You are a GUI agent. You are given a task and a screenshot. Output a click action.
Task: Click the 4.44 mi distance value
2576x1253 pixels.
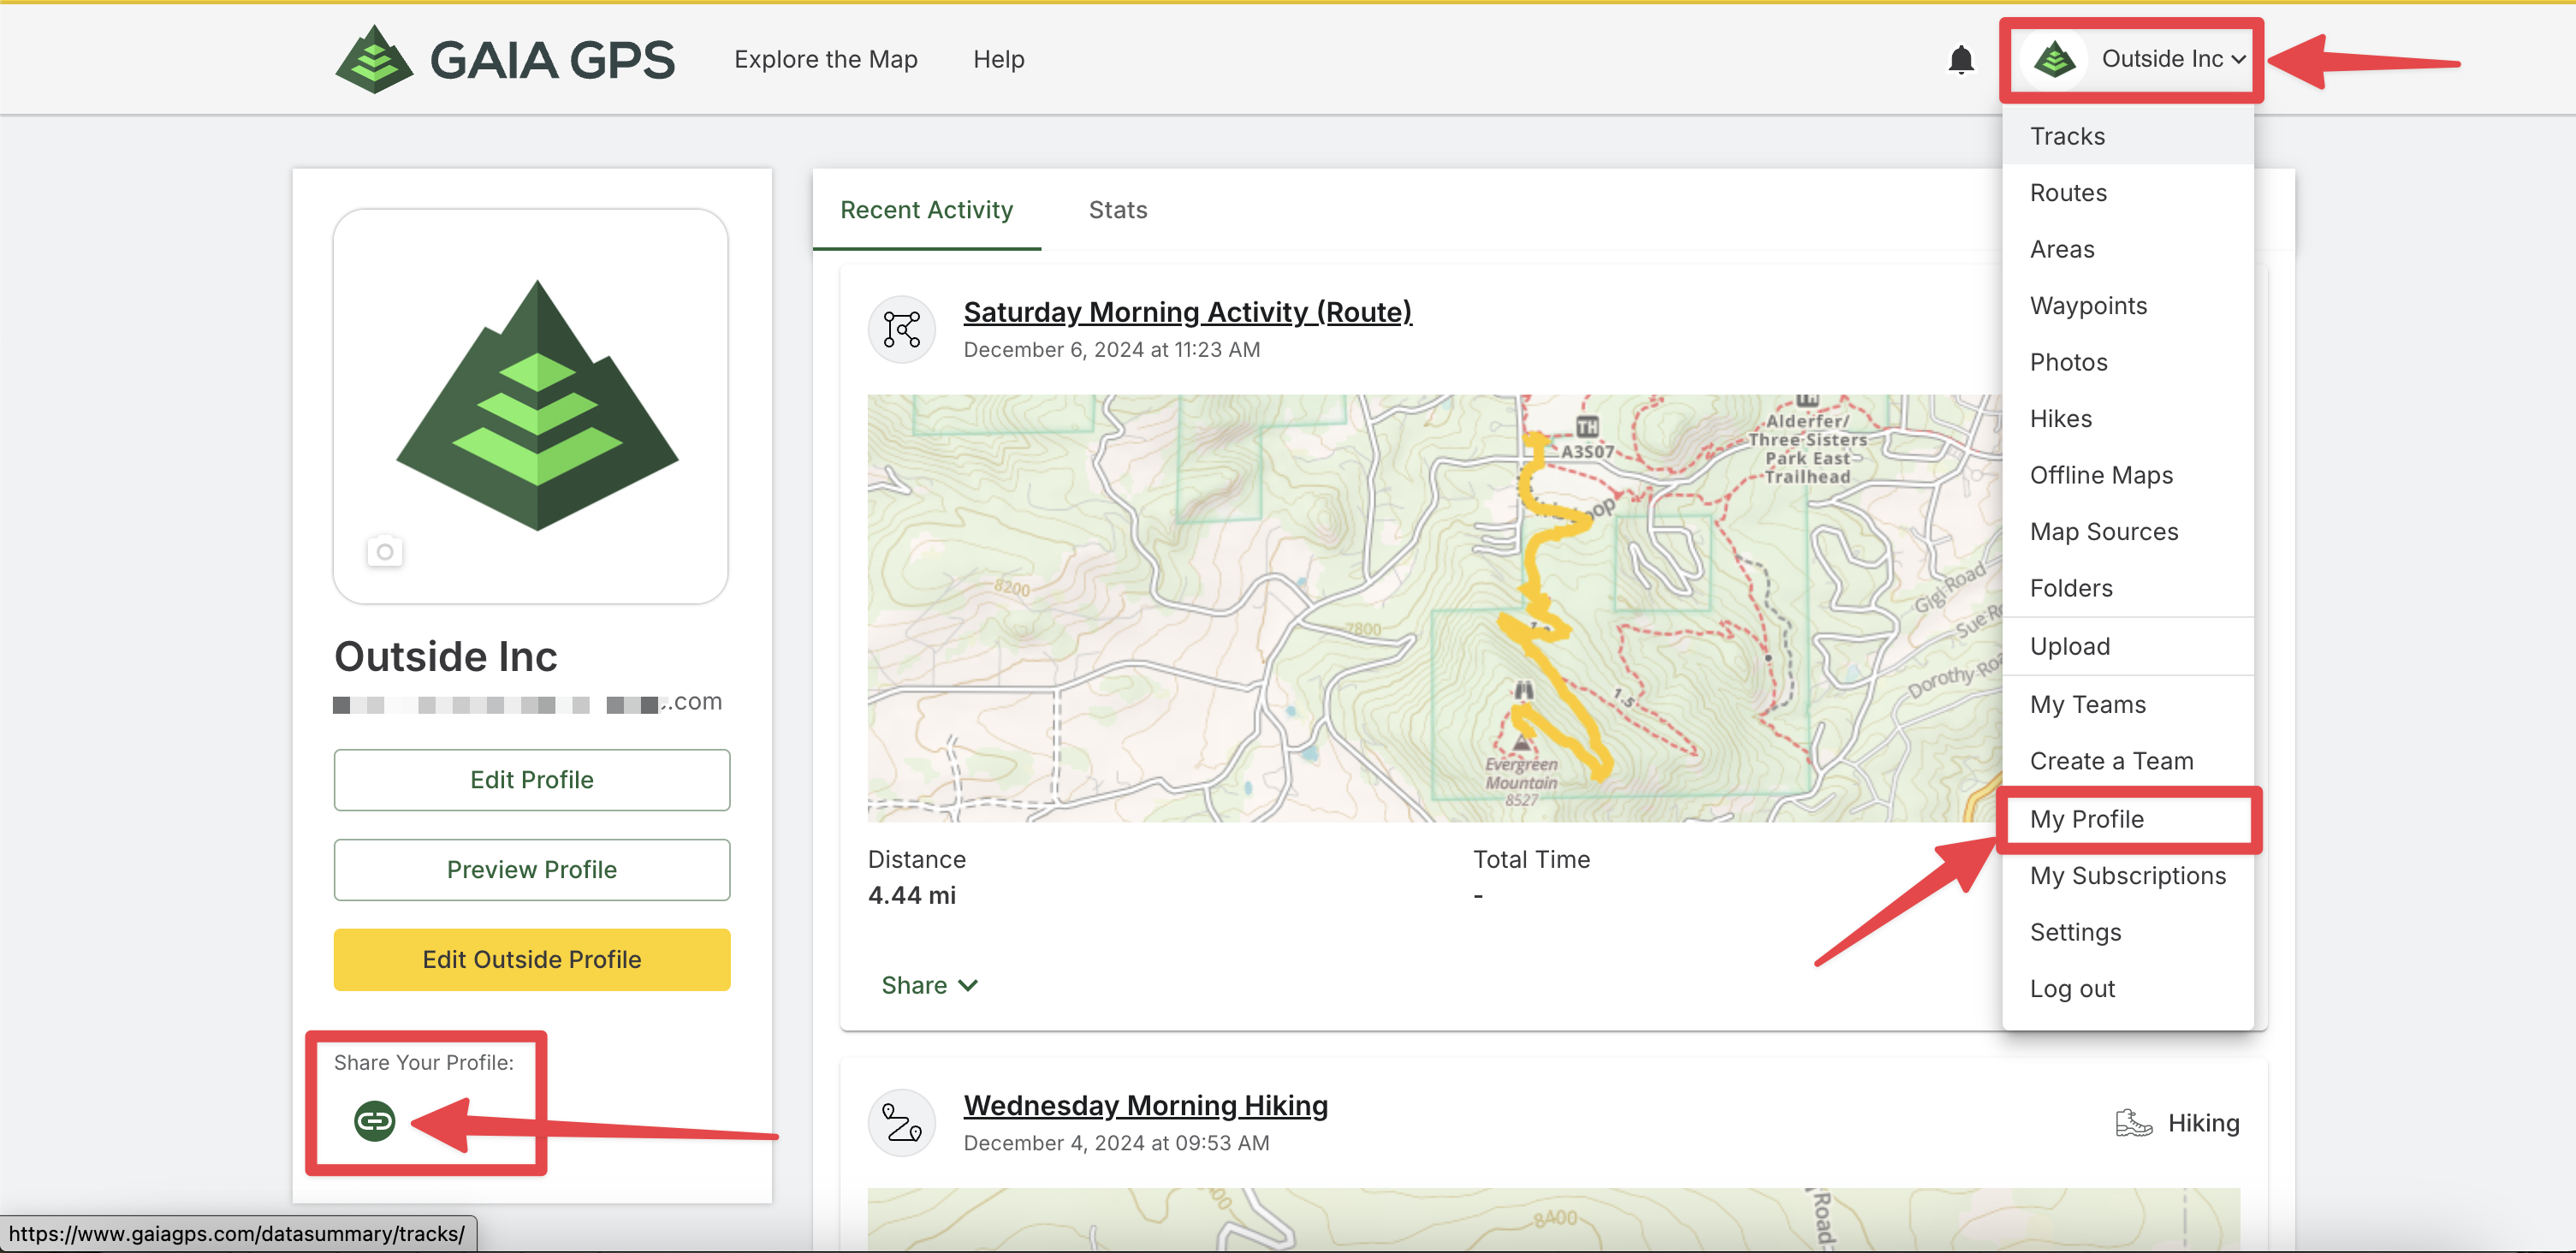tap(911, 895)
